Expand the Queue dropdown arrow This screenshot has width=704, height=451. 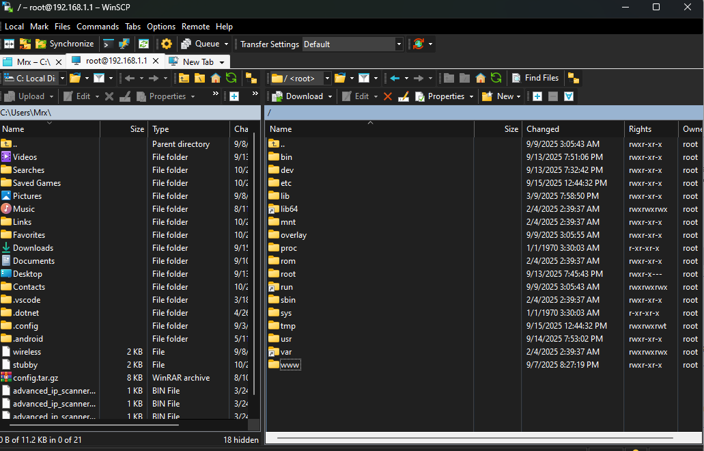[226, 44]
